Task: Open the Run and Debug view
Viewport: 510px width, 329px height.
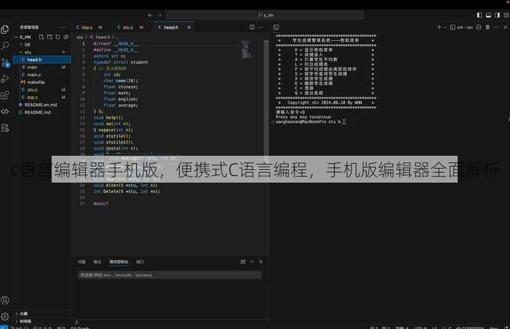Action: [x=5, y=79]
